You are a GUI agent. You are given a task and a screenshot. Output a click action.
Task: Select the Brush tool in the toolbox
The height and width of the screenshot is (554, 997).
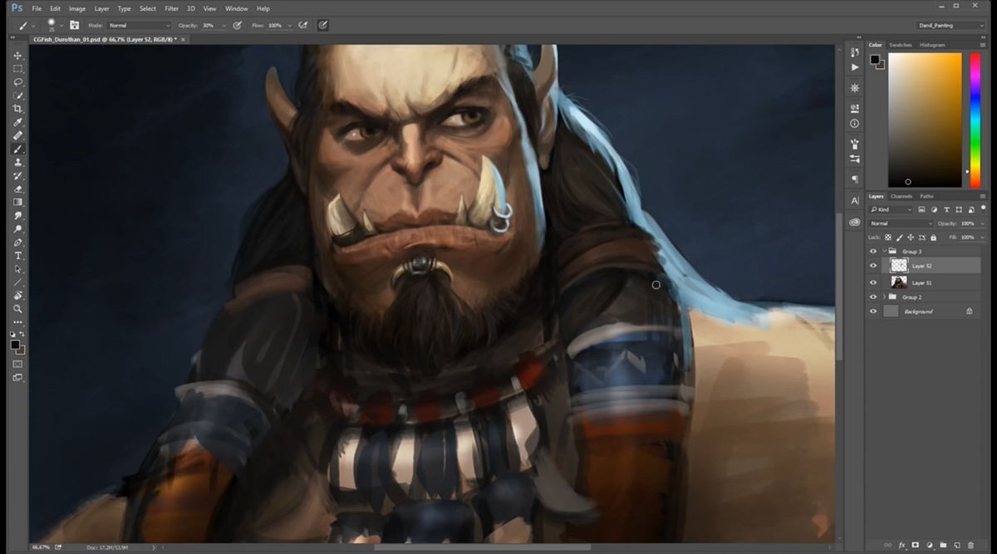click(x=18, y=149)
